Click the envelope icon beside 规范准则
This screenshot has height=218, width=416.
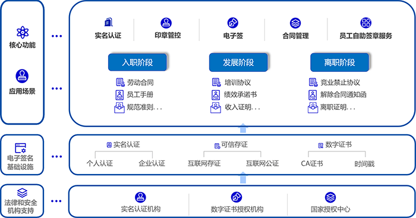[119, 108]
